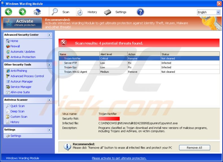The height and width of the screenshot is (162, 223).
Task: Sort by the Alert level column header
Action: (114, 54)
